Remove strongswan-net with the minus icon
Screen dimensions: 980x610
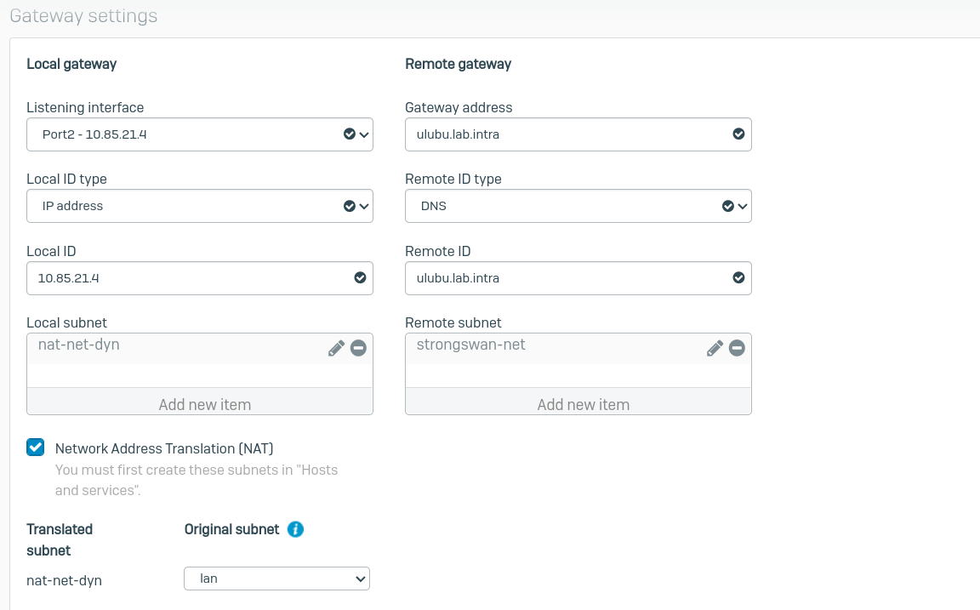(737, 348)
